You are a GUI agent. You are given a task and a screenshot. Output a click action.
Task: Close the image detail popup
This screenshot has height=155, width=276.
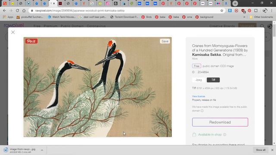click(13, 32)
